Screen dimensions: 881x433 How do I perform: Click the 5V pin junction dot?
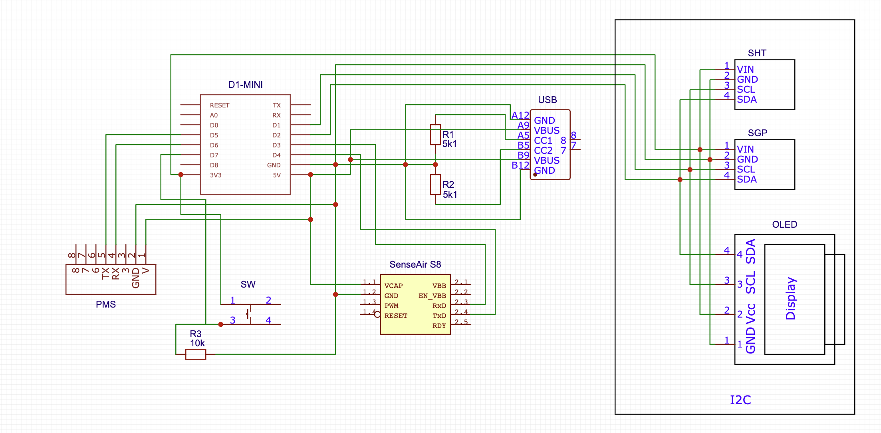coord(311,175)
